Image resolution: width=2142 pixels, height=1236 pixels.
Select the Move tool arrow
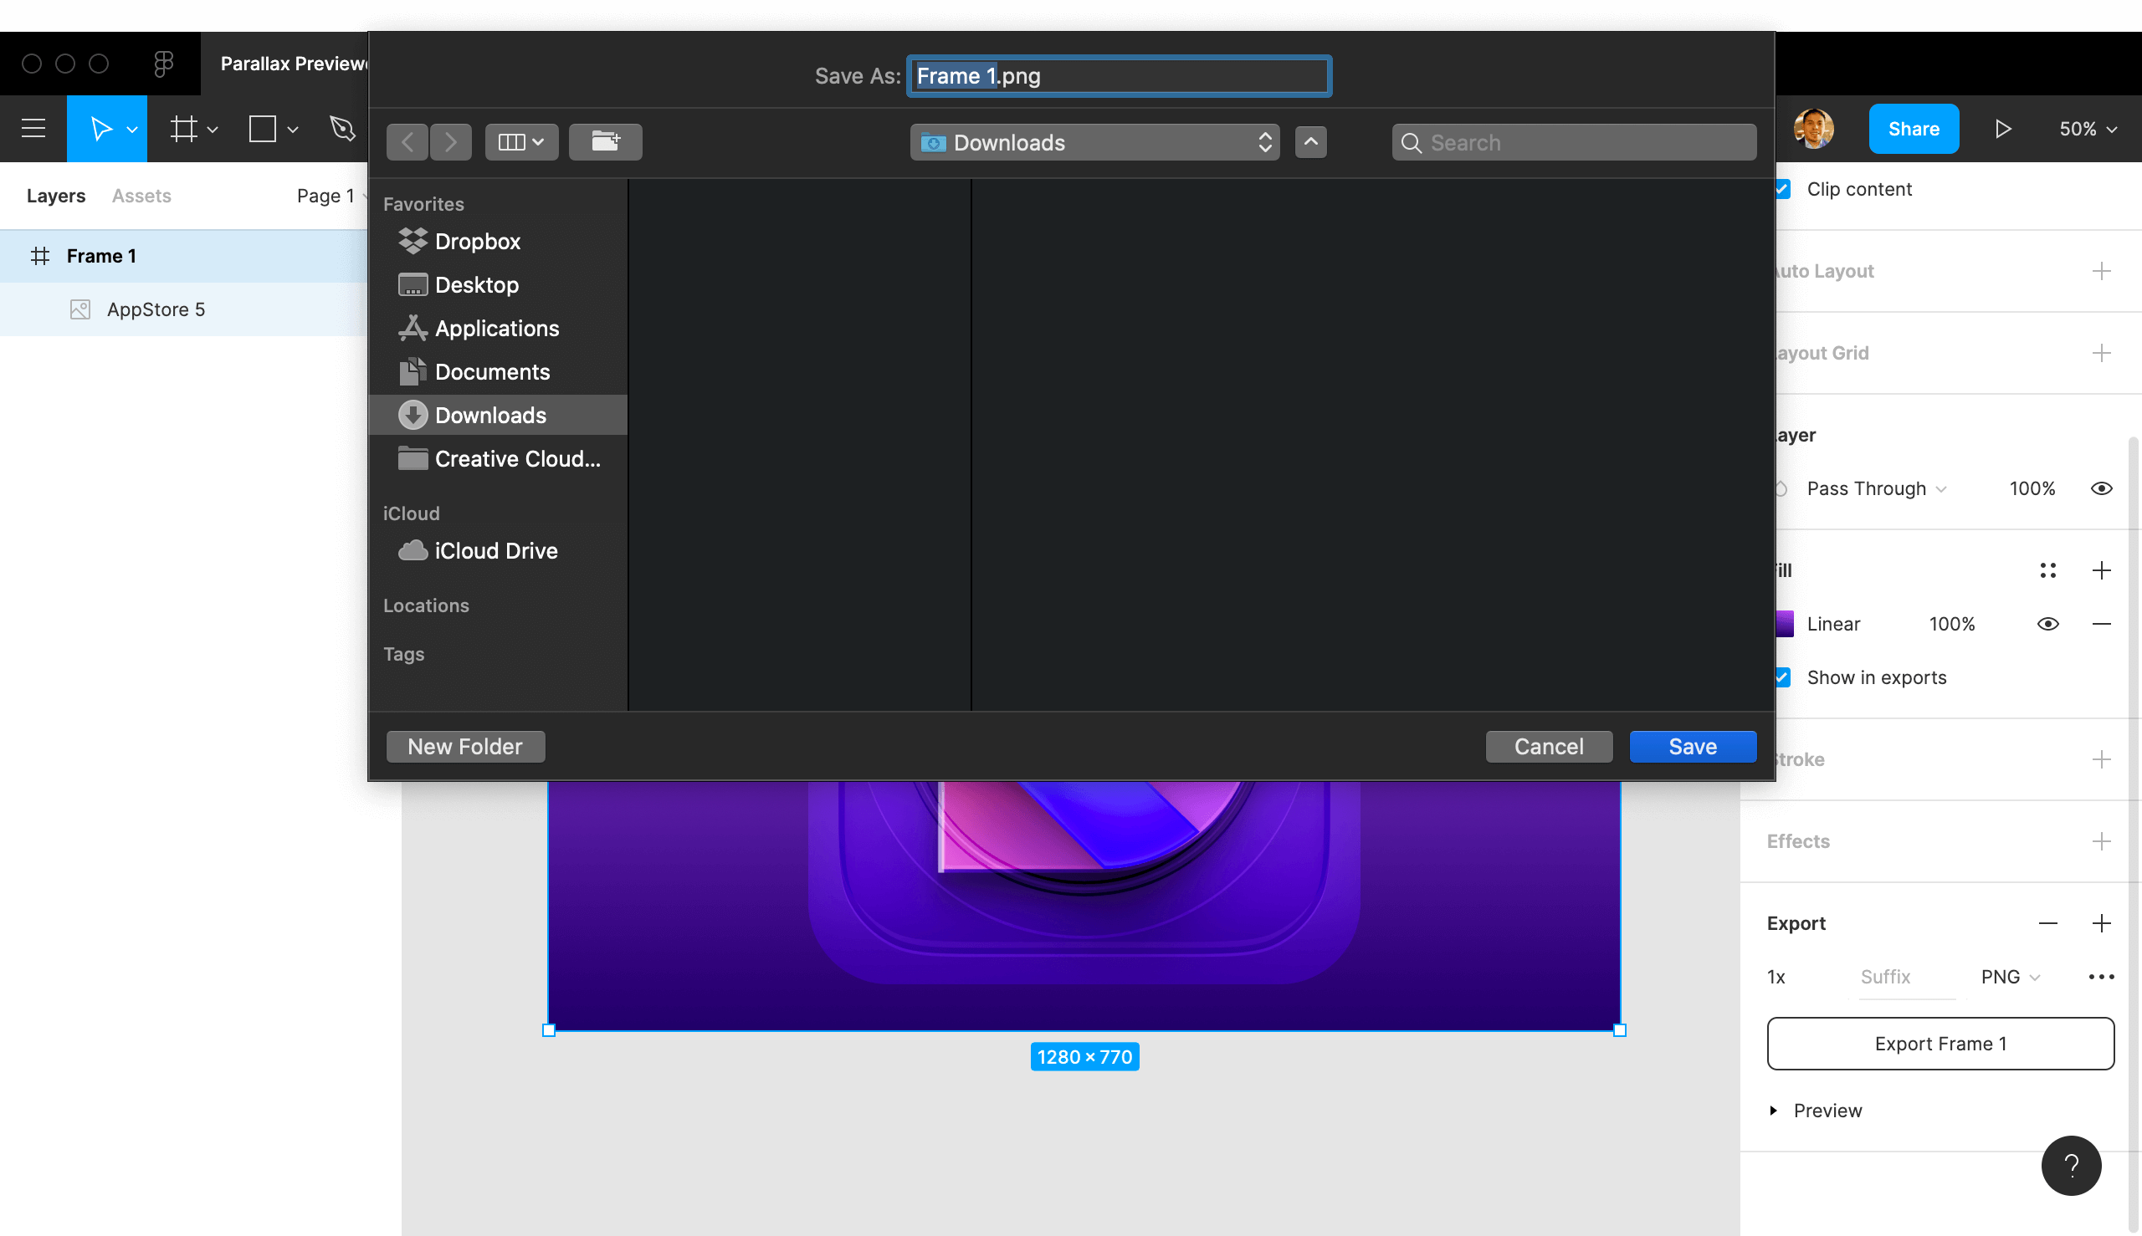tap(100, 128)
